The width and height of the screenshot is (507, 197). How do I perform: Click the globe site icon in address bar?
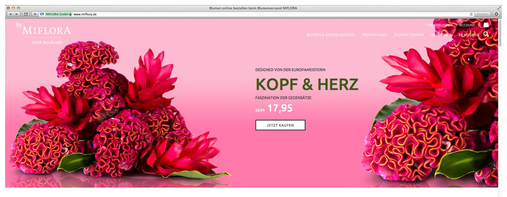(42, 14)
